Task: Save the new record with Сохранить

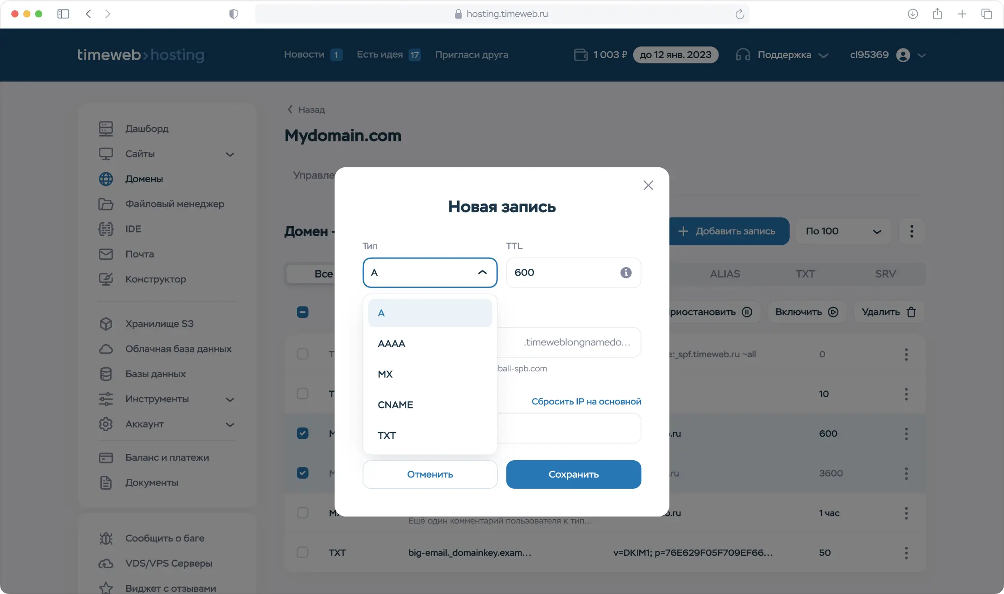Action: [x=574, y=474]
